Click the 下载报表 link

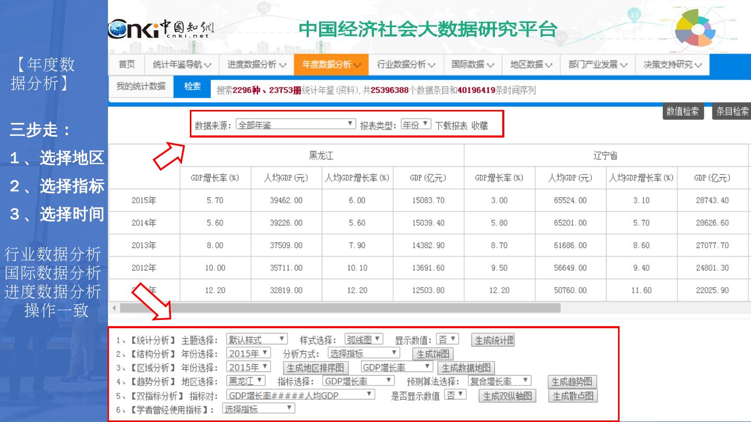pyautogui.click(x=451, y=126)
